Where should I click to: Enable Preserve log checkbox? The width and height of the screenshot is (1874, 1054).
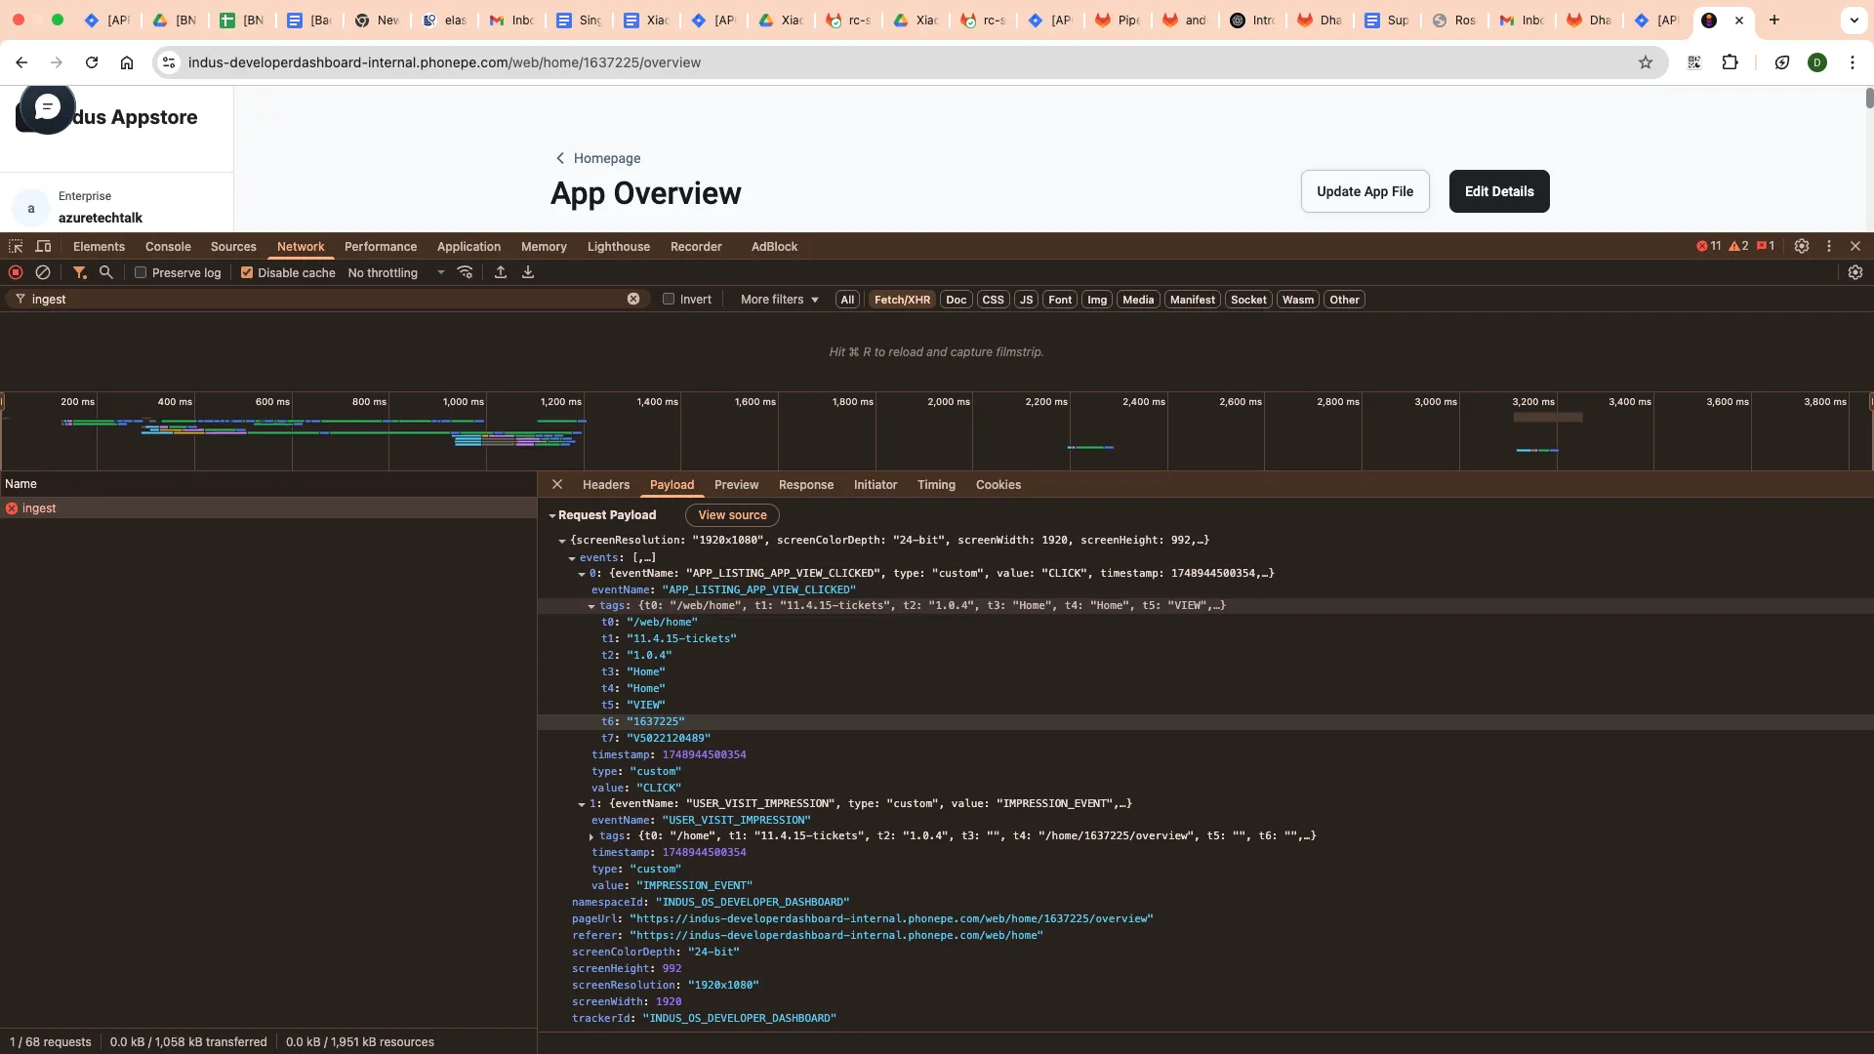click(x=141, y=273)
